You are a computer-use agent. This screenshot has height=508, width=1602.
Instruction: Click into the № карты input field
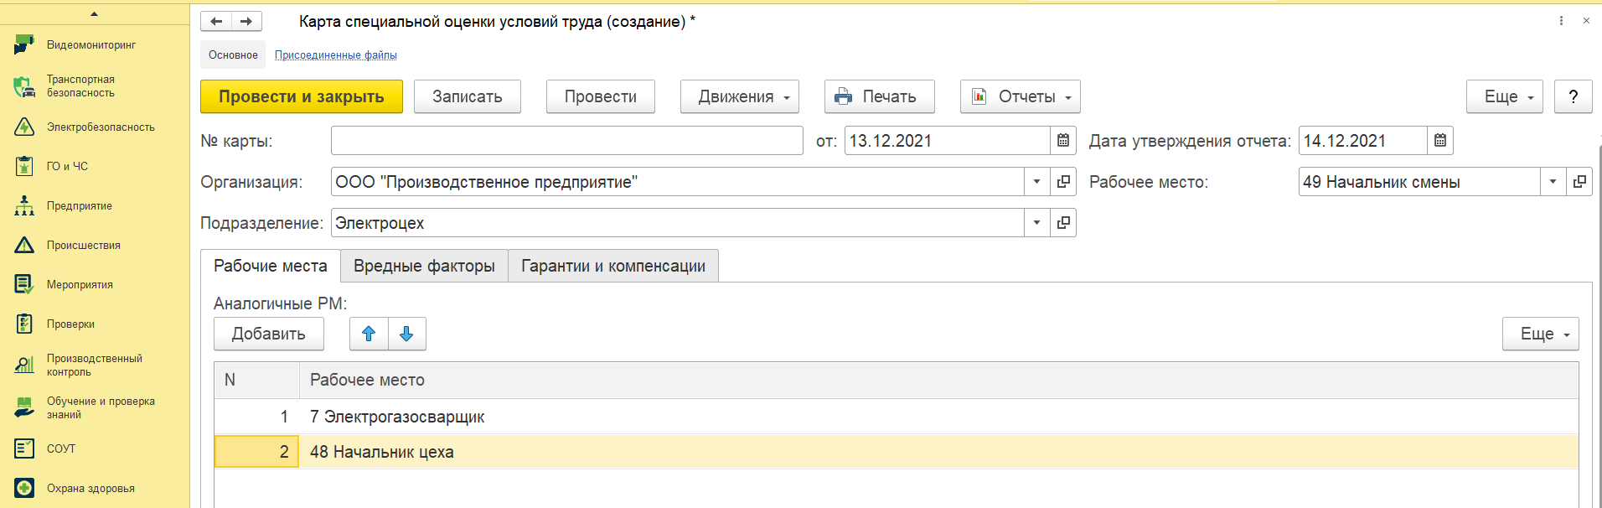tap(566, 141)
